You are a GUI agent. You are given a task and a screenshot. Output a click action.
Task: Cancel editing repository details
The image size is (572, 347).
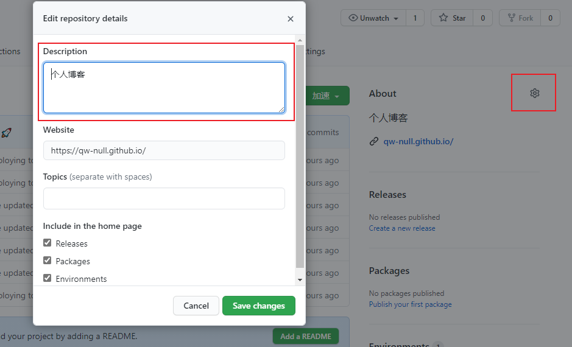point(196,306)
